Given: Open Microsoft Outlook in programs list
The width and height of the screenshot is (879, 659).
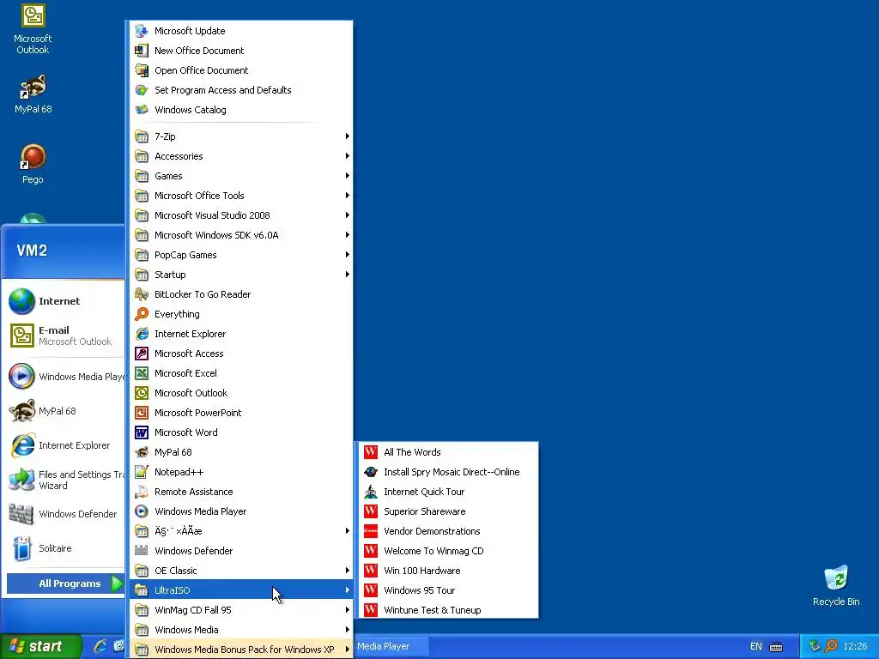Looking at the screenshot, I should (x=241, y=393).
